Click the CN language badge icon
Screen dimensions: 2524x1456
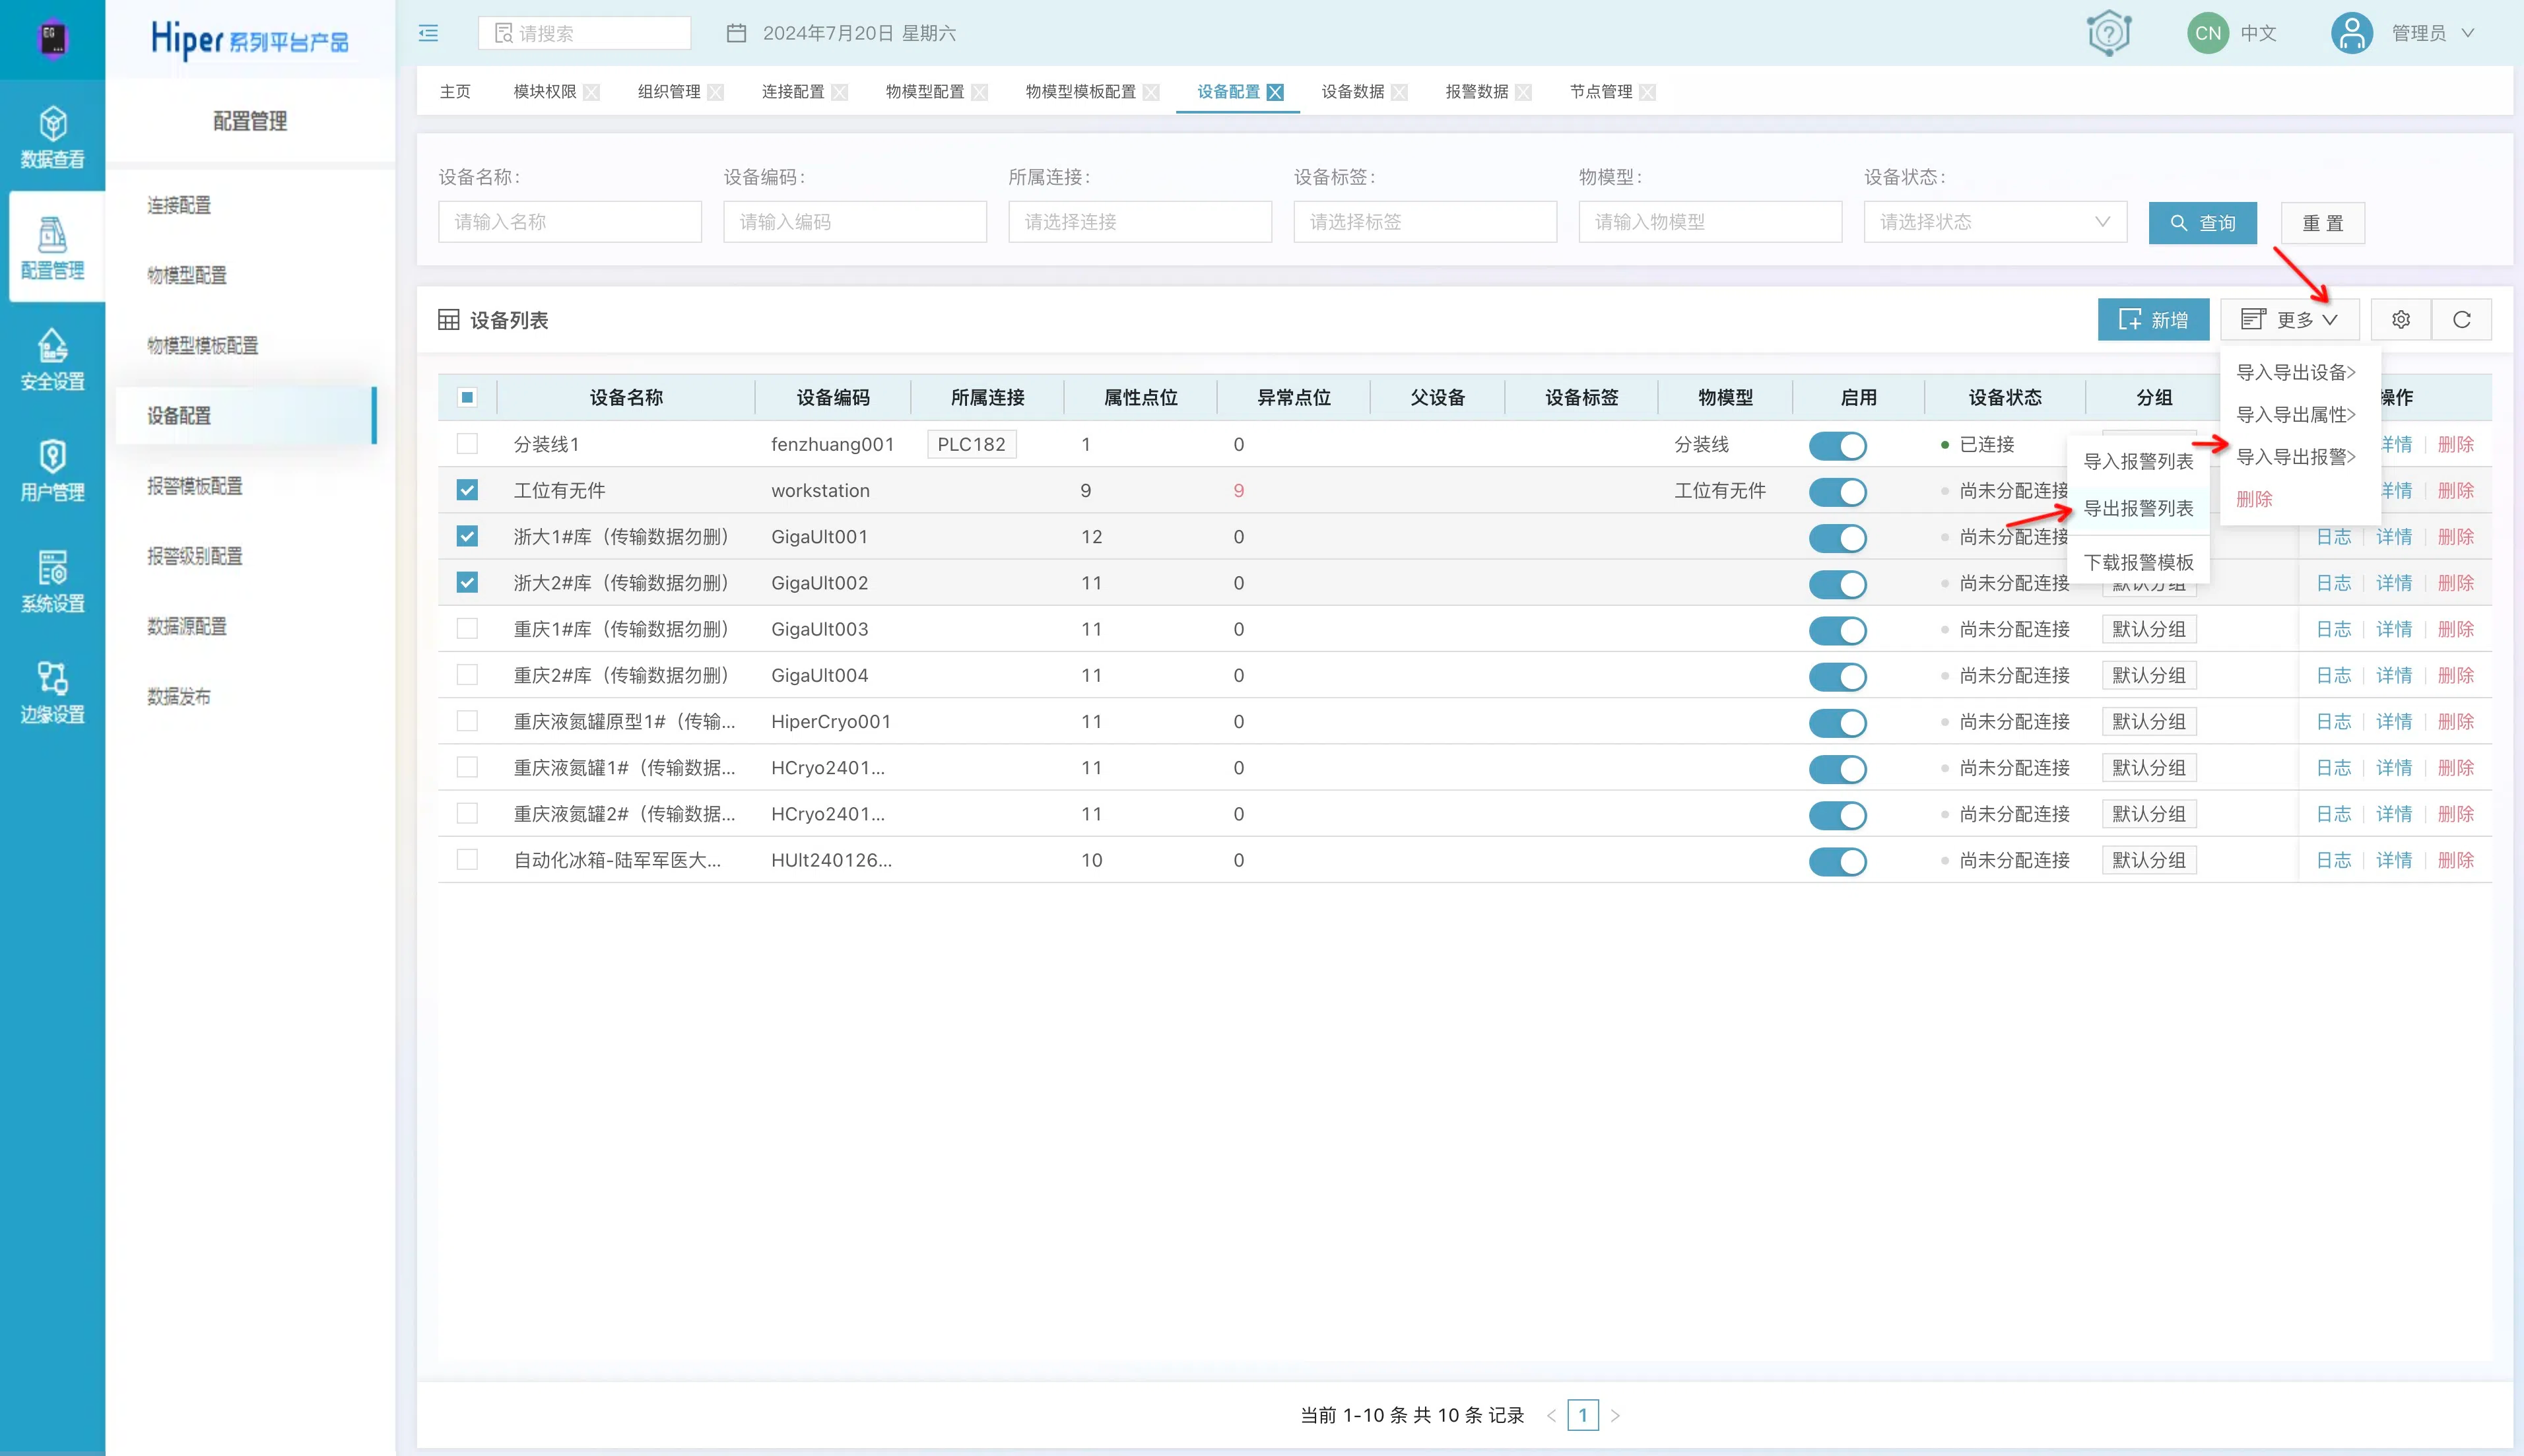point(2208,33)
